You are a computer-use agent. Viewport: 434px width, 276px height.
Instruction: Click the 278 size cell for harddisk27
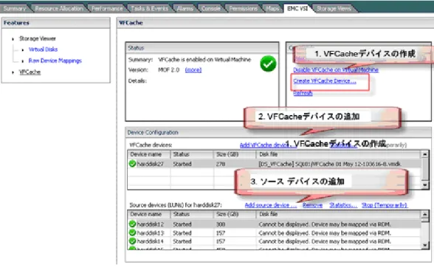tap(235, 164)
